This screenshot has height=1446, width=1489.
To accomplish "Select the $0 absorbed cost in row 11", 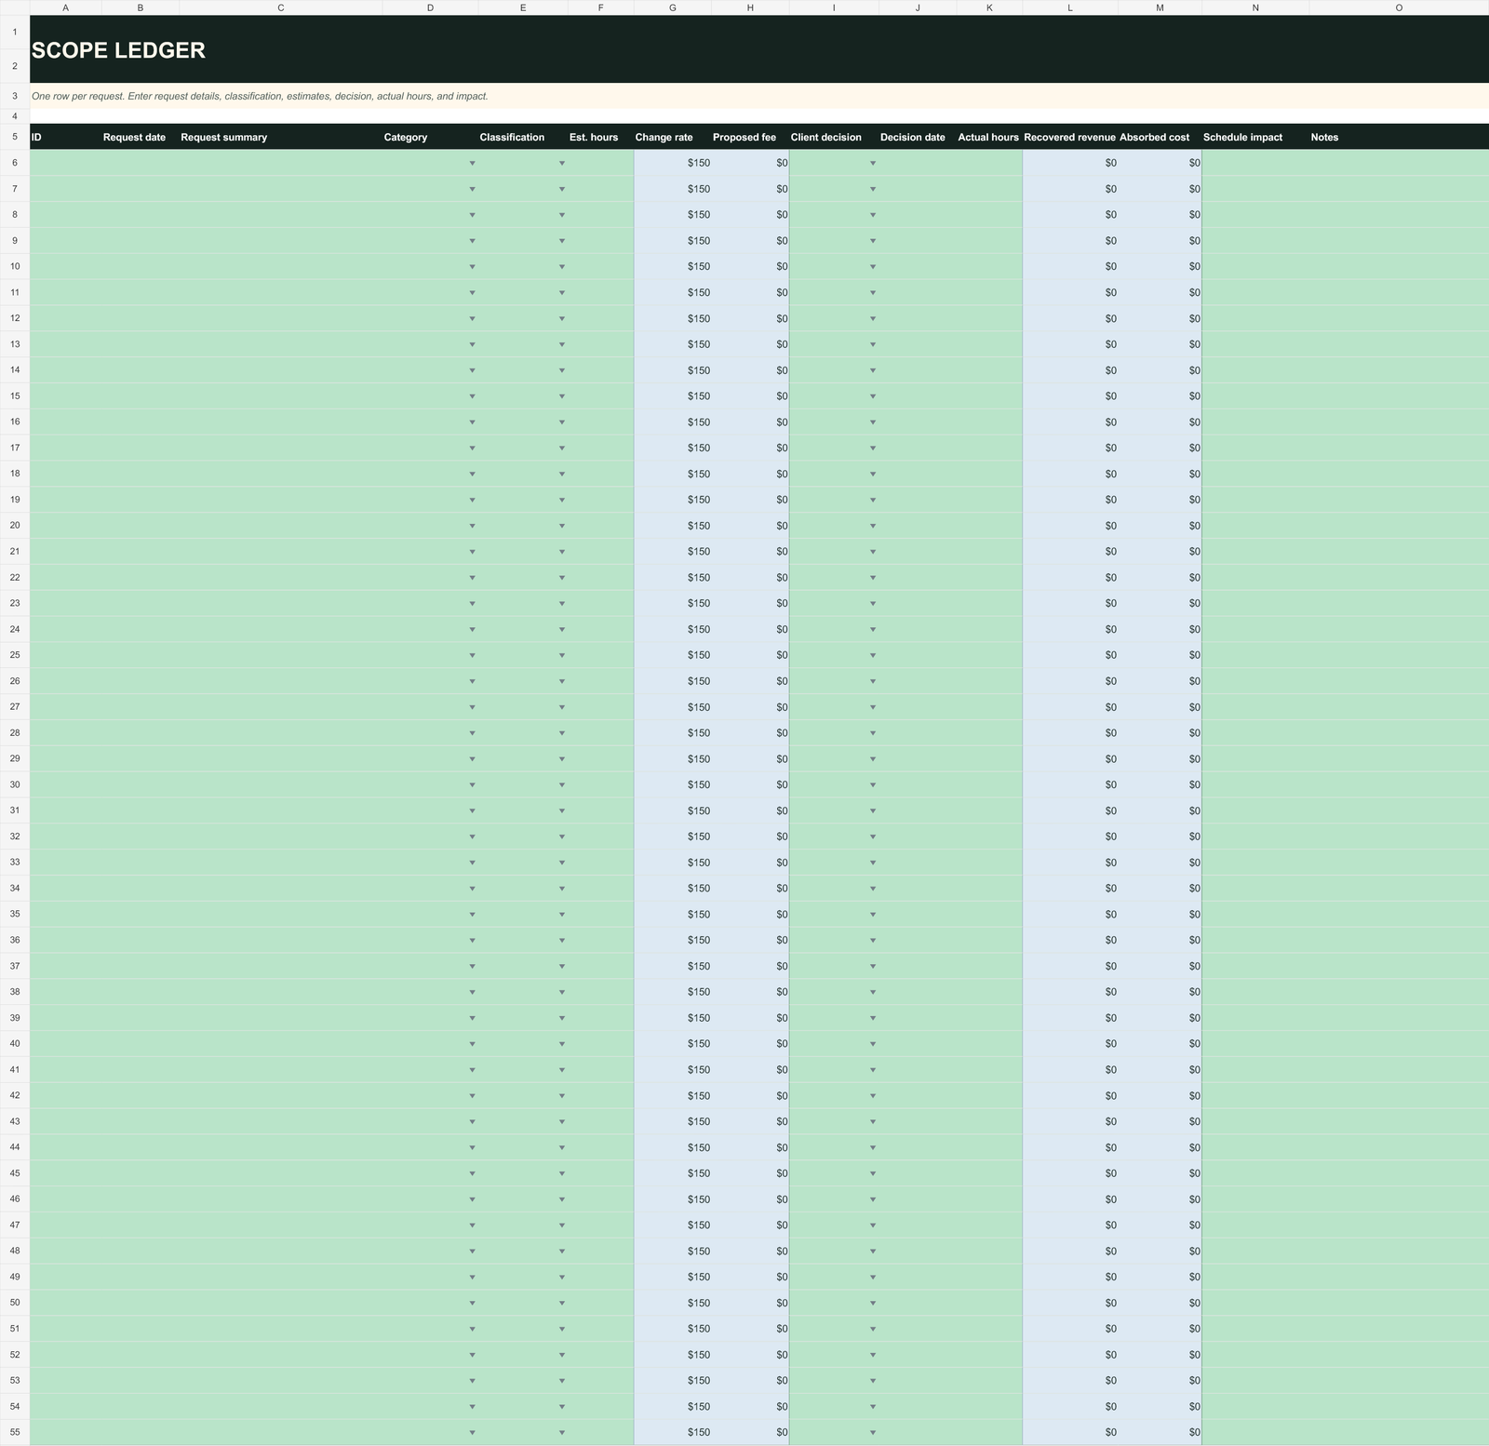I will coord(1160,292).
